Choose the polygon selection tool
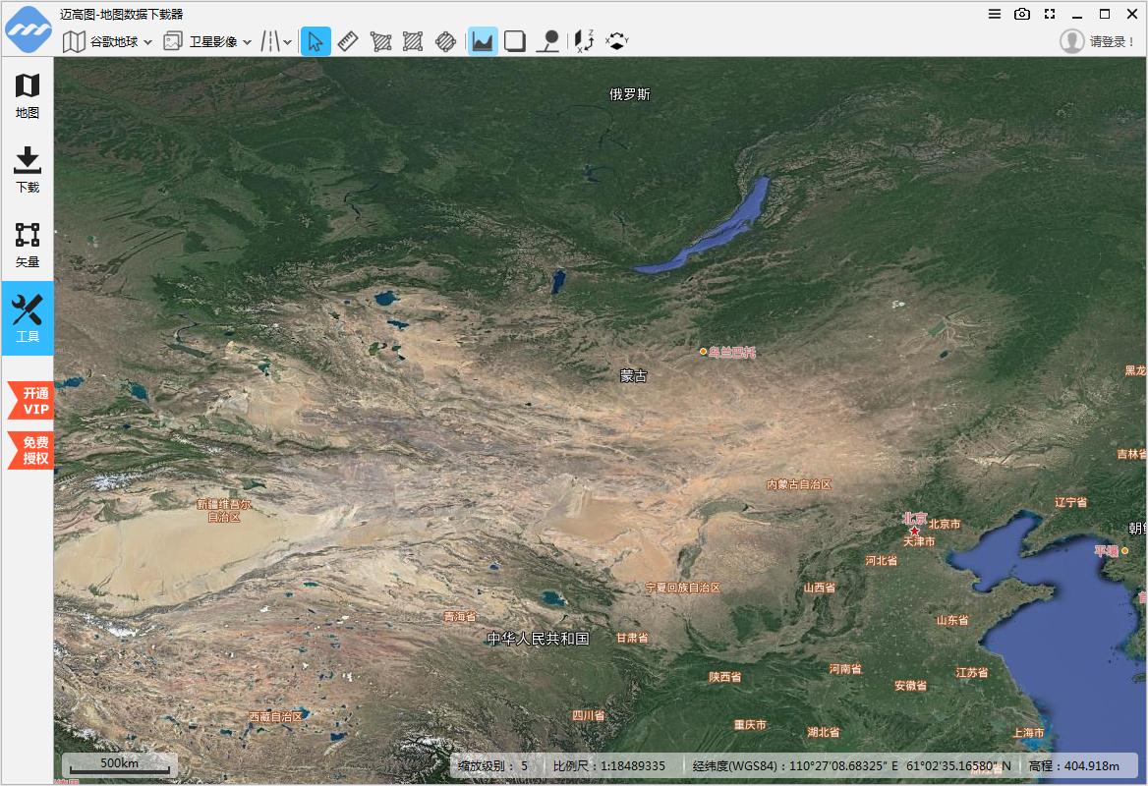This screenshot has height=786, width=1148. point(380,41)
